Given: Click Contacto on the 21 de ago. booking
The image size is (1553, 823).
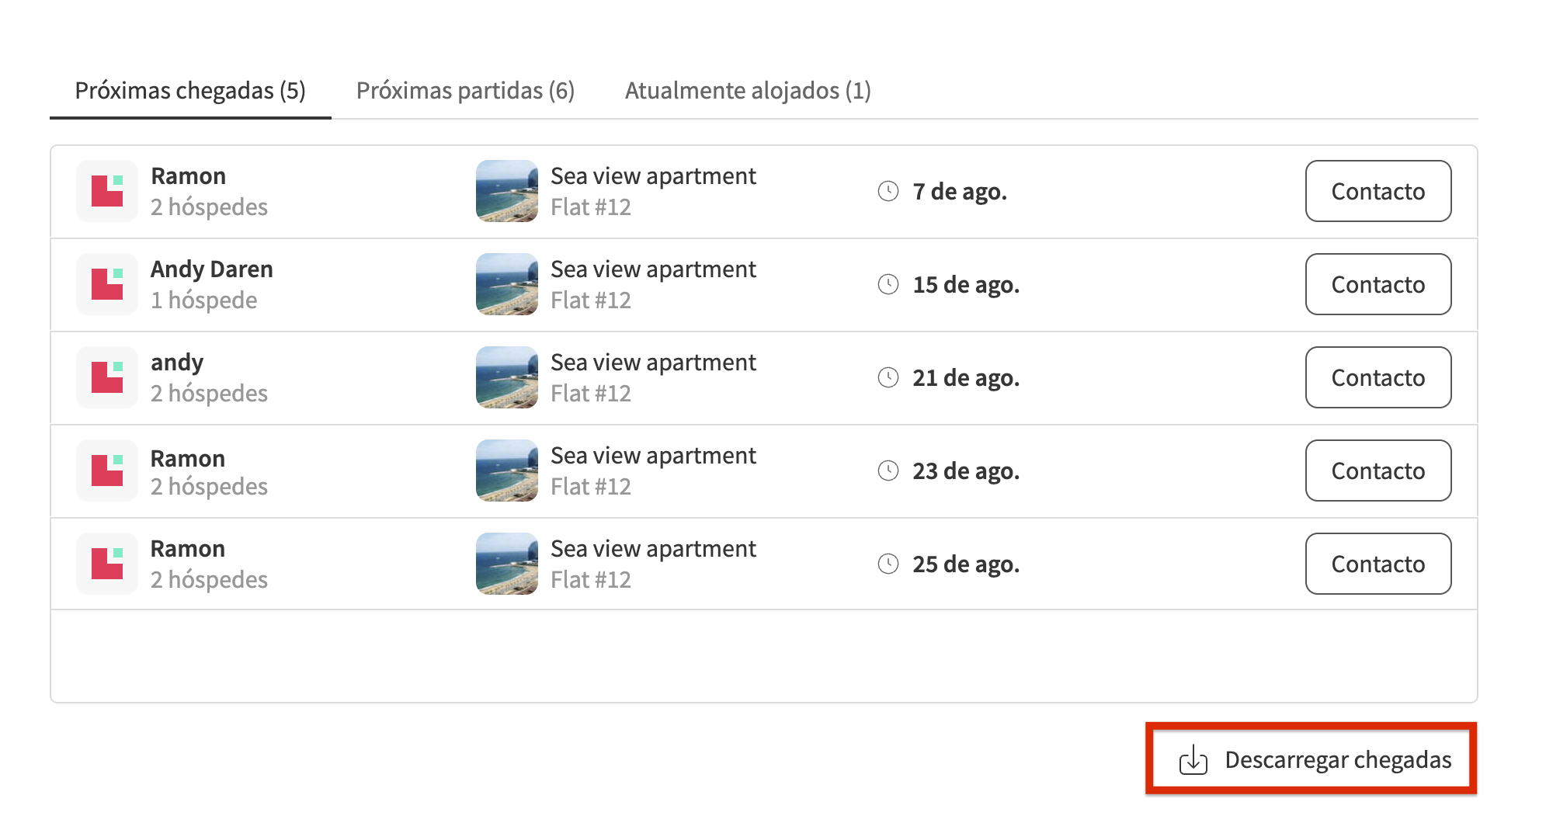Looking at the screenshot, I should 1378,378.
